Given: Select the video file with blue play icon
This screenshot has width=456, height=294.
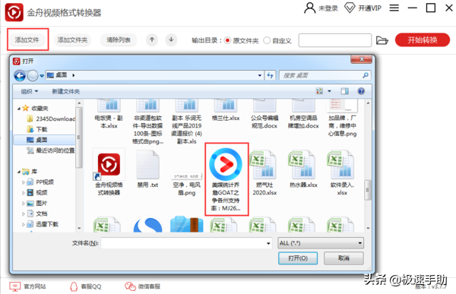Looking at the screenshot, I should point(226,179).
